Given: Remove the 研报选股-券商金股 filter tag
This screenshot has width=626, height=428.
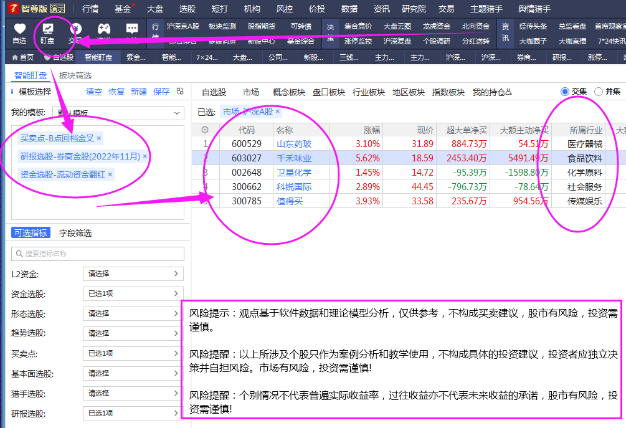Looking at the screenshot, I should tap(145, 156).
